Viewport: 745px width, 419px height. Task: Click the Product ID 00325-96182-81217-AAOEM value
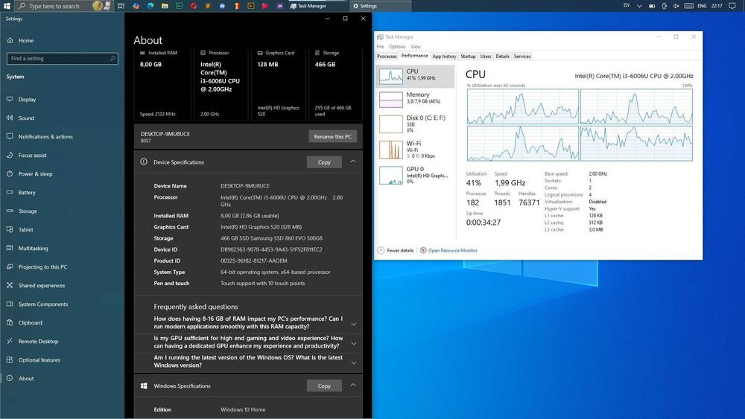click(x=254, y=260)
